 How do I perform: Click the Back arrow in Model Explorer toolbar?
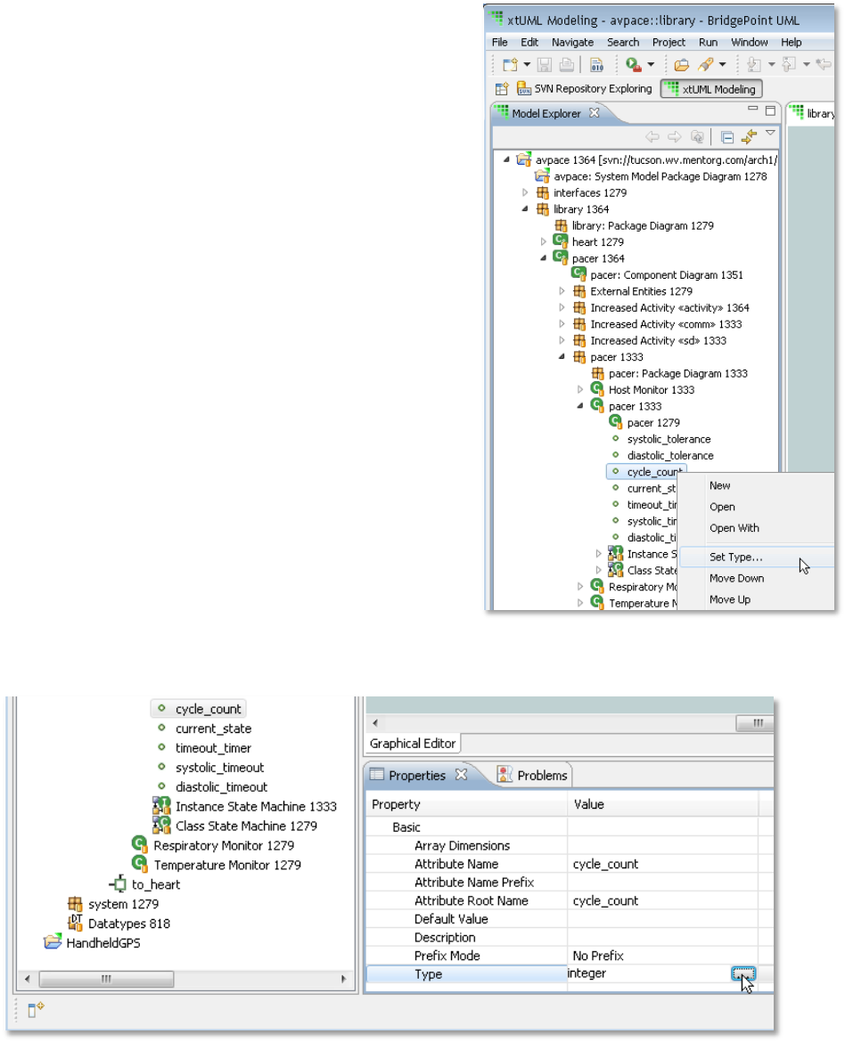pos(652,137)
